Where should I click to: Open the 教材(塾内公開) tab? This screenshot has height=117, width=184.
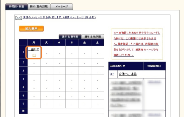click(x=39, y=6)
